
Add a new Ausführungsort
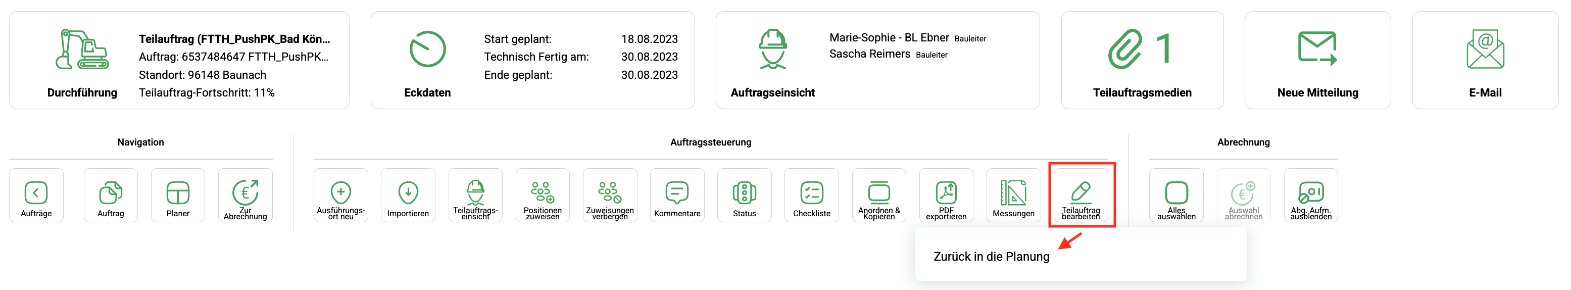pos(340,194)
